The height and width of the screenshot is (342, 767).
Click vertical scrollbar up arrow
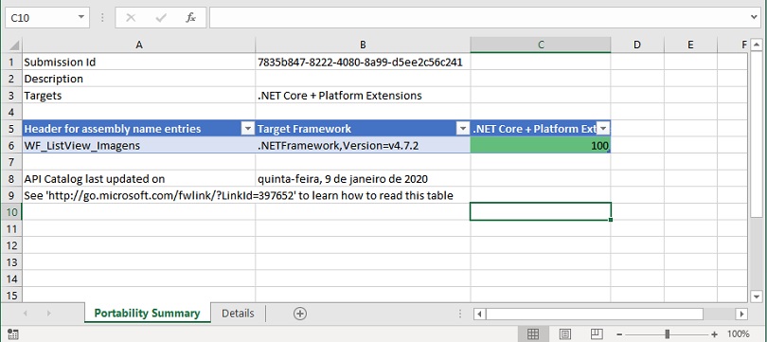[757, 45]
